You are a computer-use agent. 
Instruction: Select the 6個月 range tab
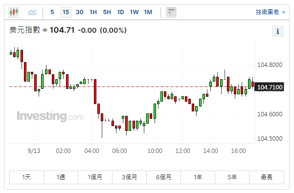point(163,177)
